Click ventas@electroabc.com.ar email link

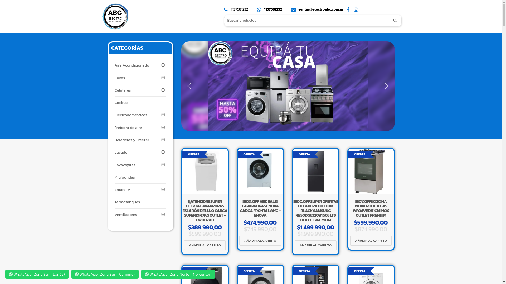click(x=320, y=9)
